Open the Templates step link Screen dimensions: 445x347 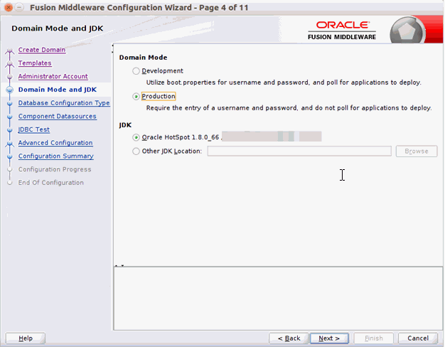point(35,63)
